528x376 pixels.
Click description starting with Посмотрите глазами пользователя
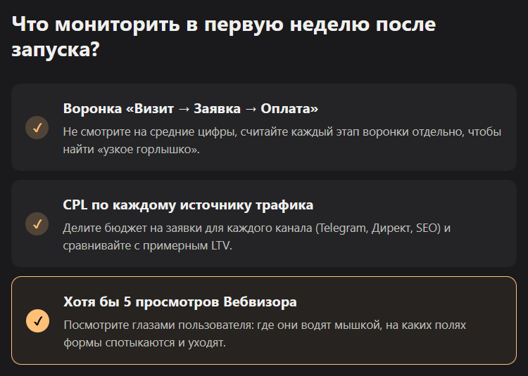(x=265, y=334)
